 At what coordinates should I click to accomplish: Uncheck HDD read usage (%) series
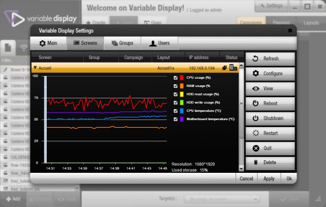click(175, 95)
